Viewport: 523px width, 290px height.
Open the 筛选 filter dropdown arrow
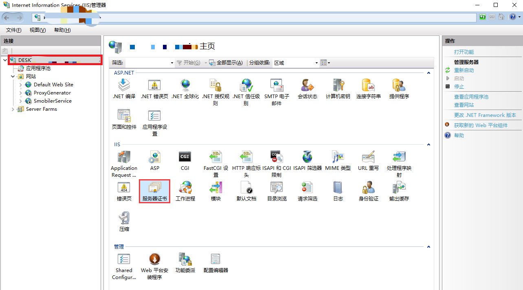click(x=172, y=63)
